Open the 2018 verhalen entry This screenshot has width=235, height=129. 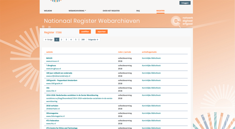pos(52,106)
